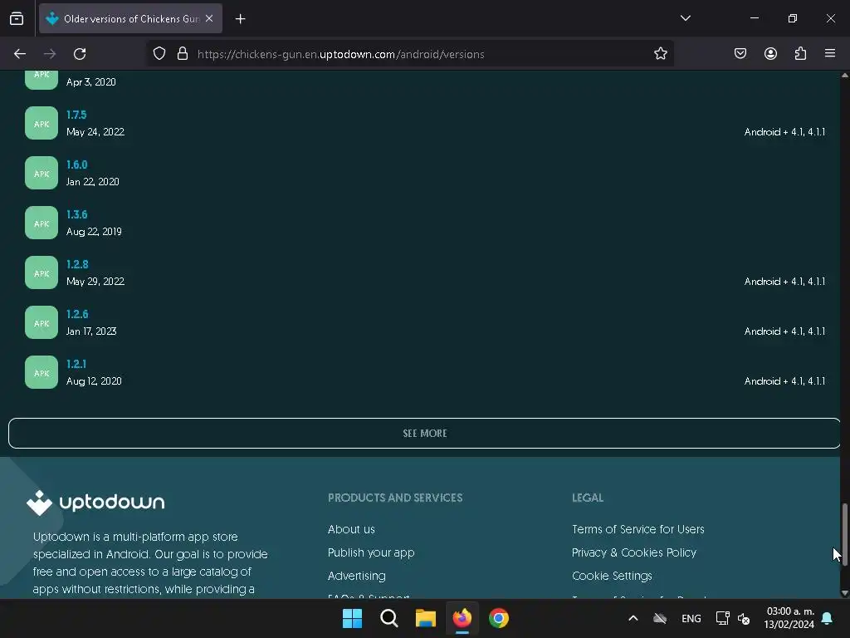
Task: Close the Older versions of Chickens Gun tab
Action: click(209, 18)
